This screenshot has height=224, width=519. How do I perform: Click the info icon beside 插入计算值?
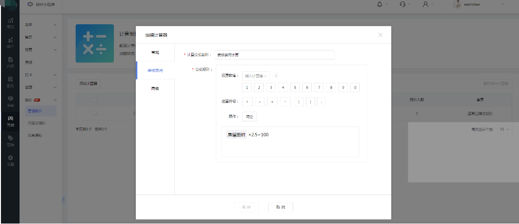pos(276,75)
